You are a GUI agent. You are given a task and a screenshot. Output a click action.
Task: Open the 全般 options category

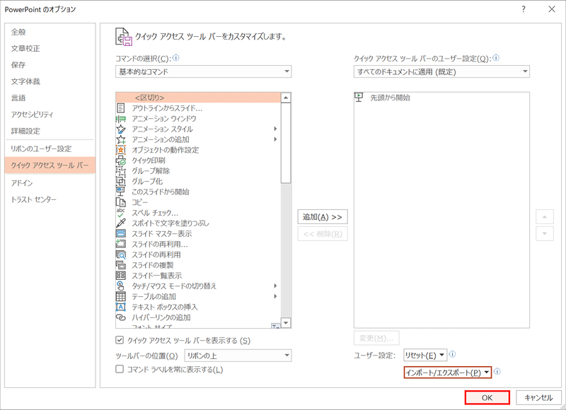click(x=50, y=32)
